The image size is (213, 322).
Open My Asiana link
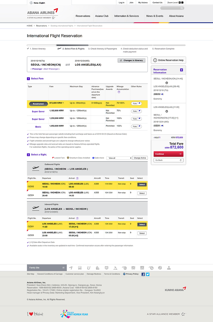click(143, 3)
